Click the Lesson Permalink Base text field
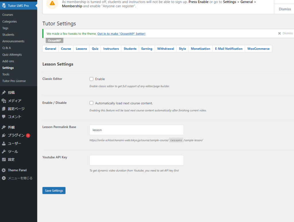The width and height of the screenshot is (294, 222). [x=136, y=130]
